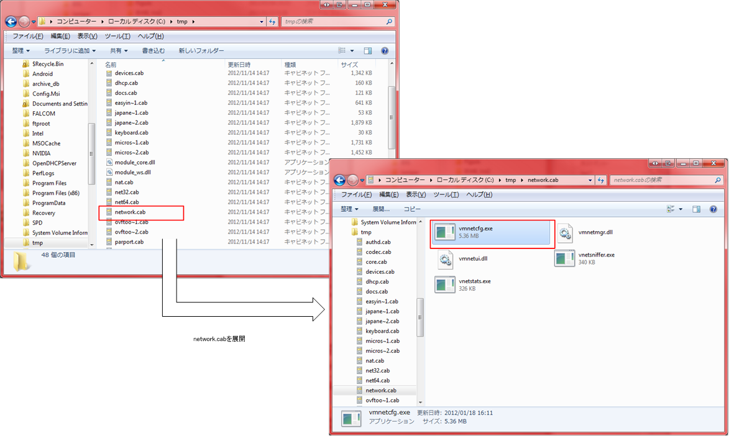Open the ツール(T) menu in tmp window
The image size is (729, 436).
117,37
